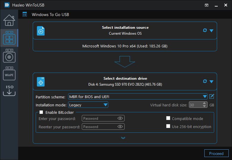Viewport: 232px width, 160px height.
Task: Click the Disk 4 Samsung SSD 970 EVO text
Action: 125,84
